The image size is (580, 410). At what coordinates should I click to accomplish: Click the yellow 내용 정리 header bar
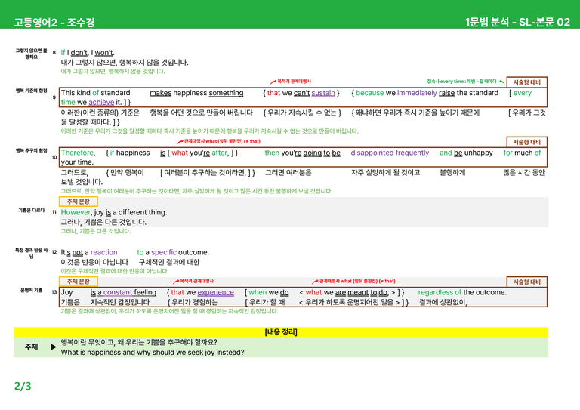click(281, 332)
